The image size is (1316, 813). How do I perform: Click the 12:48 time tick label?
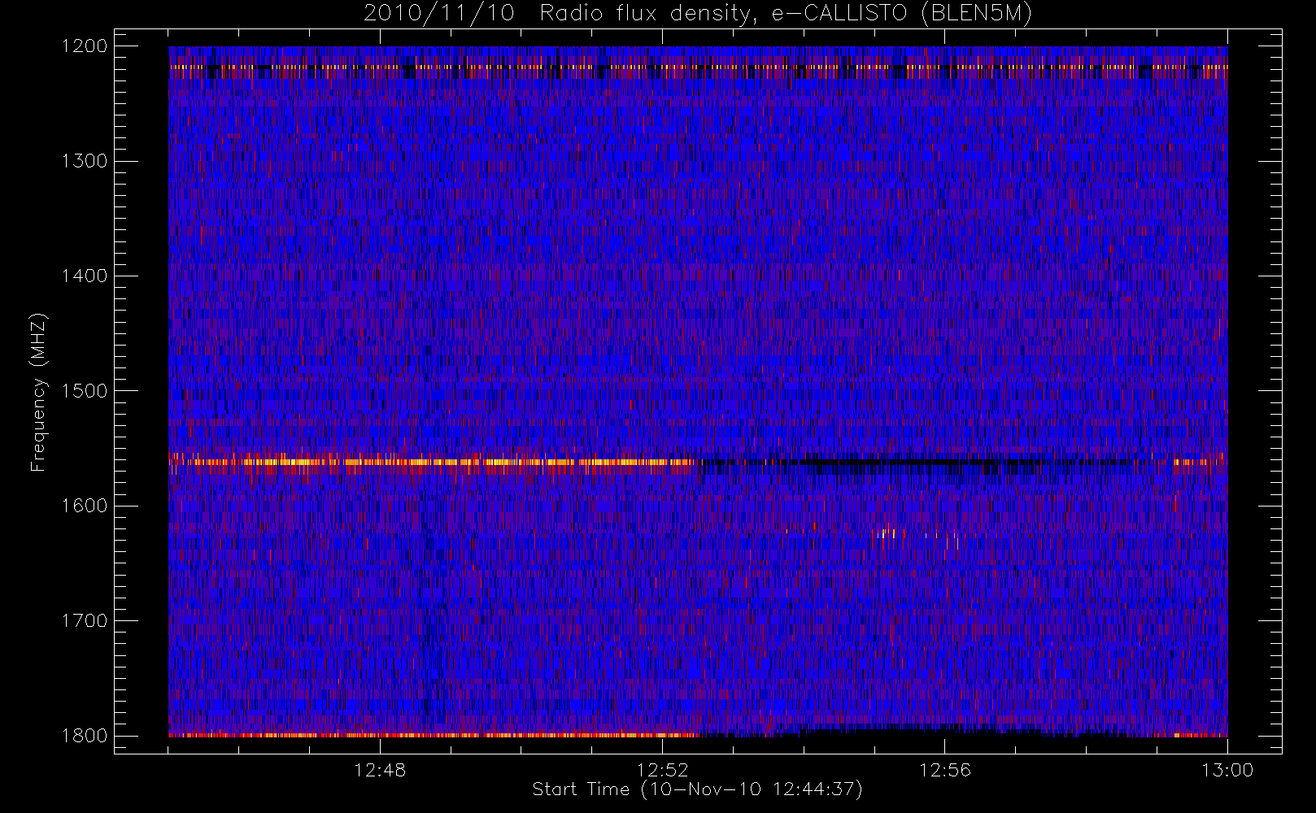pyautogui.click(x=380, y=770)
